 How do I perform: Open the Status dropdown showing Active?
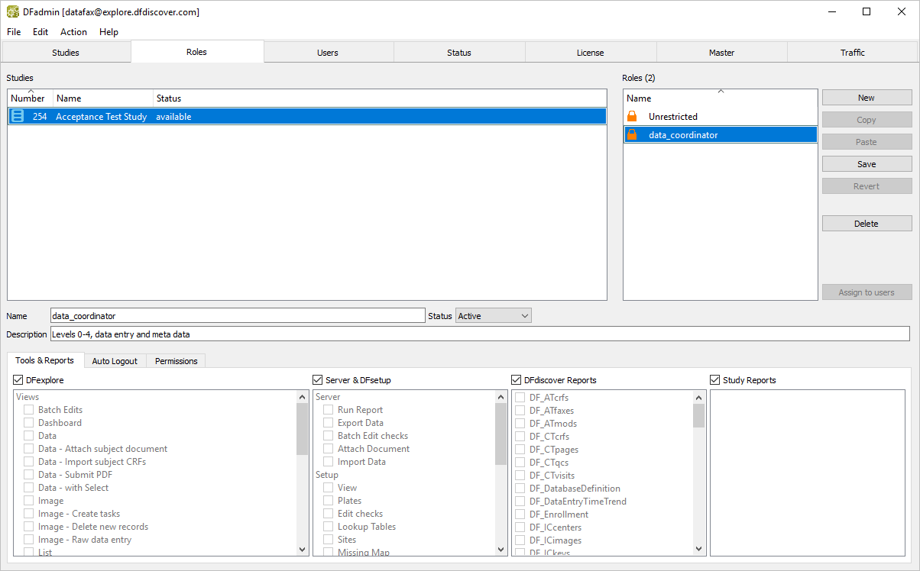click(493, 315)
